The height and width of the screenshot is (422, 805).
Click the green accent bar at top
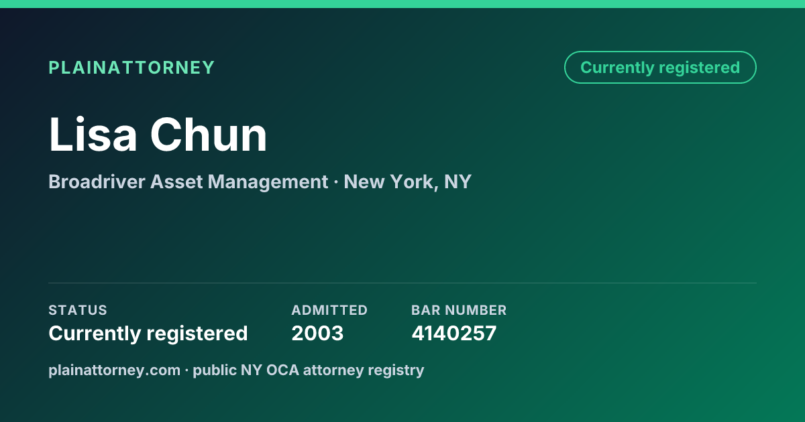(402, 4)
